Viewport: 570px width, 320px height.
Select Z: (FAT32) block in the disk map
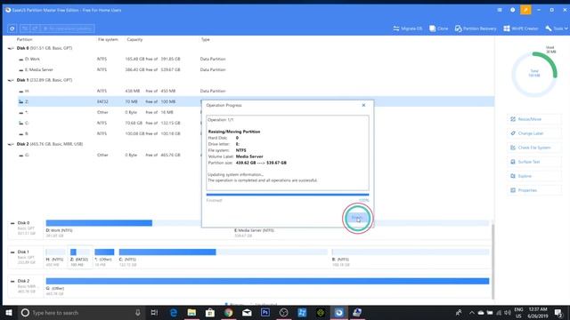coord(80,257)
